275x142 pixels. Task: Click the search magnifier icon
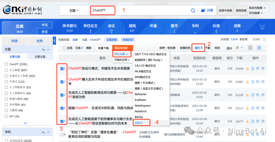pos(193,10)
